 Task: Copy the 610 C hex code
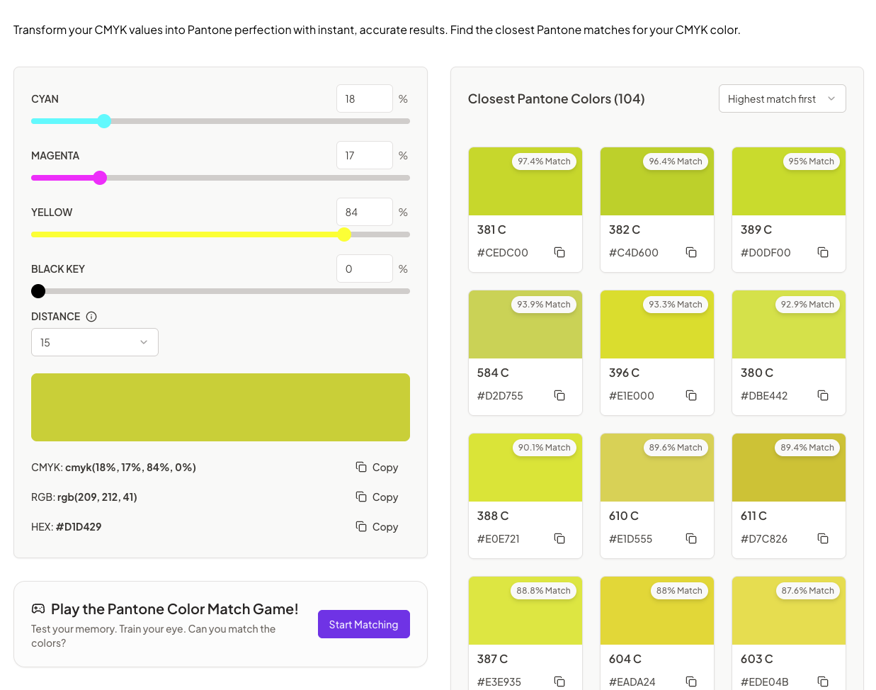coord(691,538)
